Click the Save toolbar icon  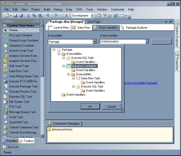coord(15,16)
